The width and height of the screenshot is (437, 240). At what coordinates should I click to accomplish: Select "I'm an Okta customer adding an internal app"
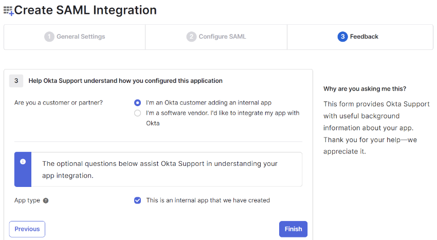point(137,102)
